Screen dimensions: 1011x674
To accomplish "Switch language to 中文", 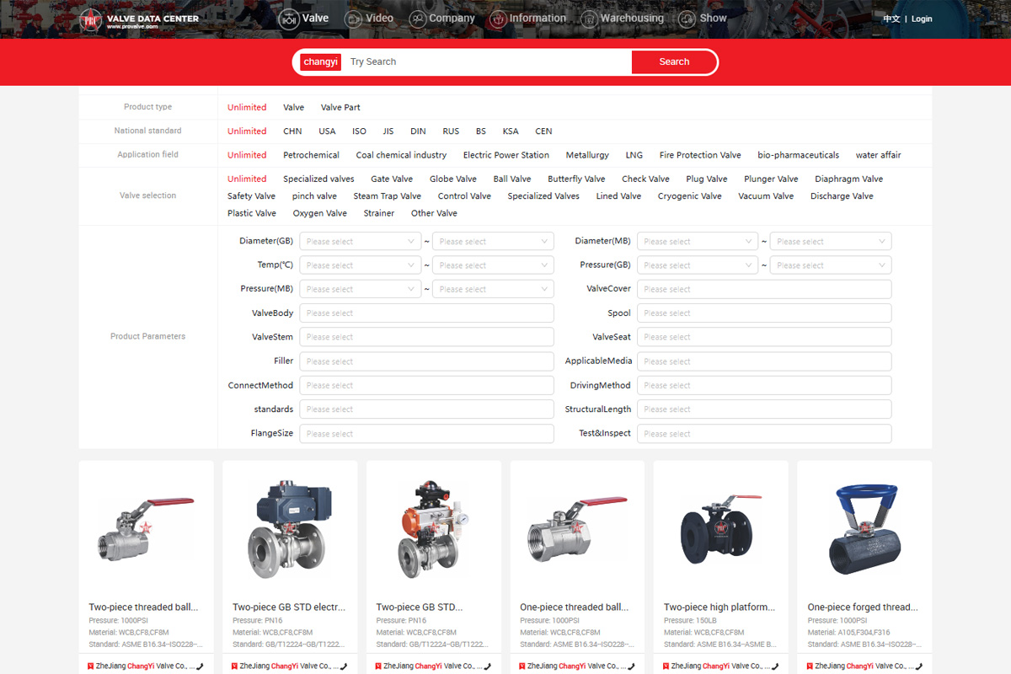I will [891, 19].
